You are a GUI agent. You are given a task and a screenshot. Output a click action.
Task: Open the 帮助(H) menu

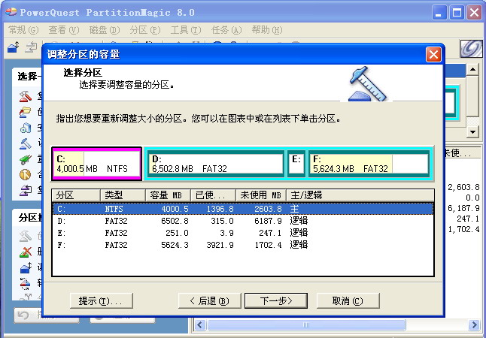[x=267, y=30]
